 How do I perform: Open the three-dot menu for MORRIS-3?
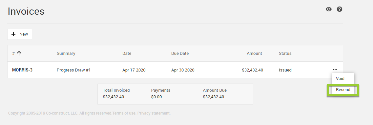[335, 70]
